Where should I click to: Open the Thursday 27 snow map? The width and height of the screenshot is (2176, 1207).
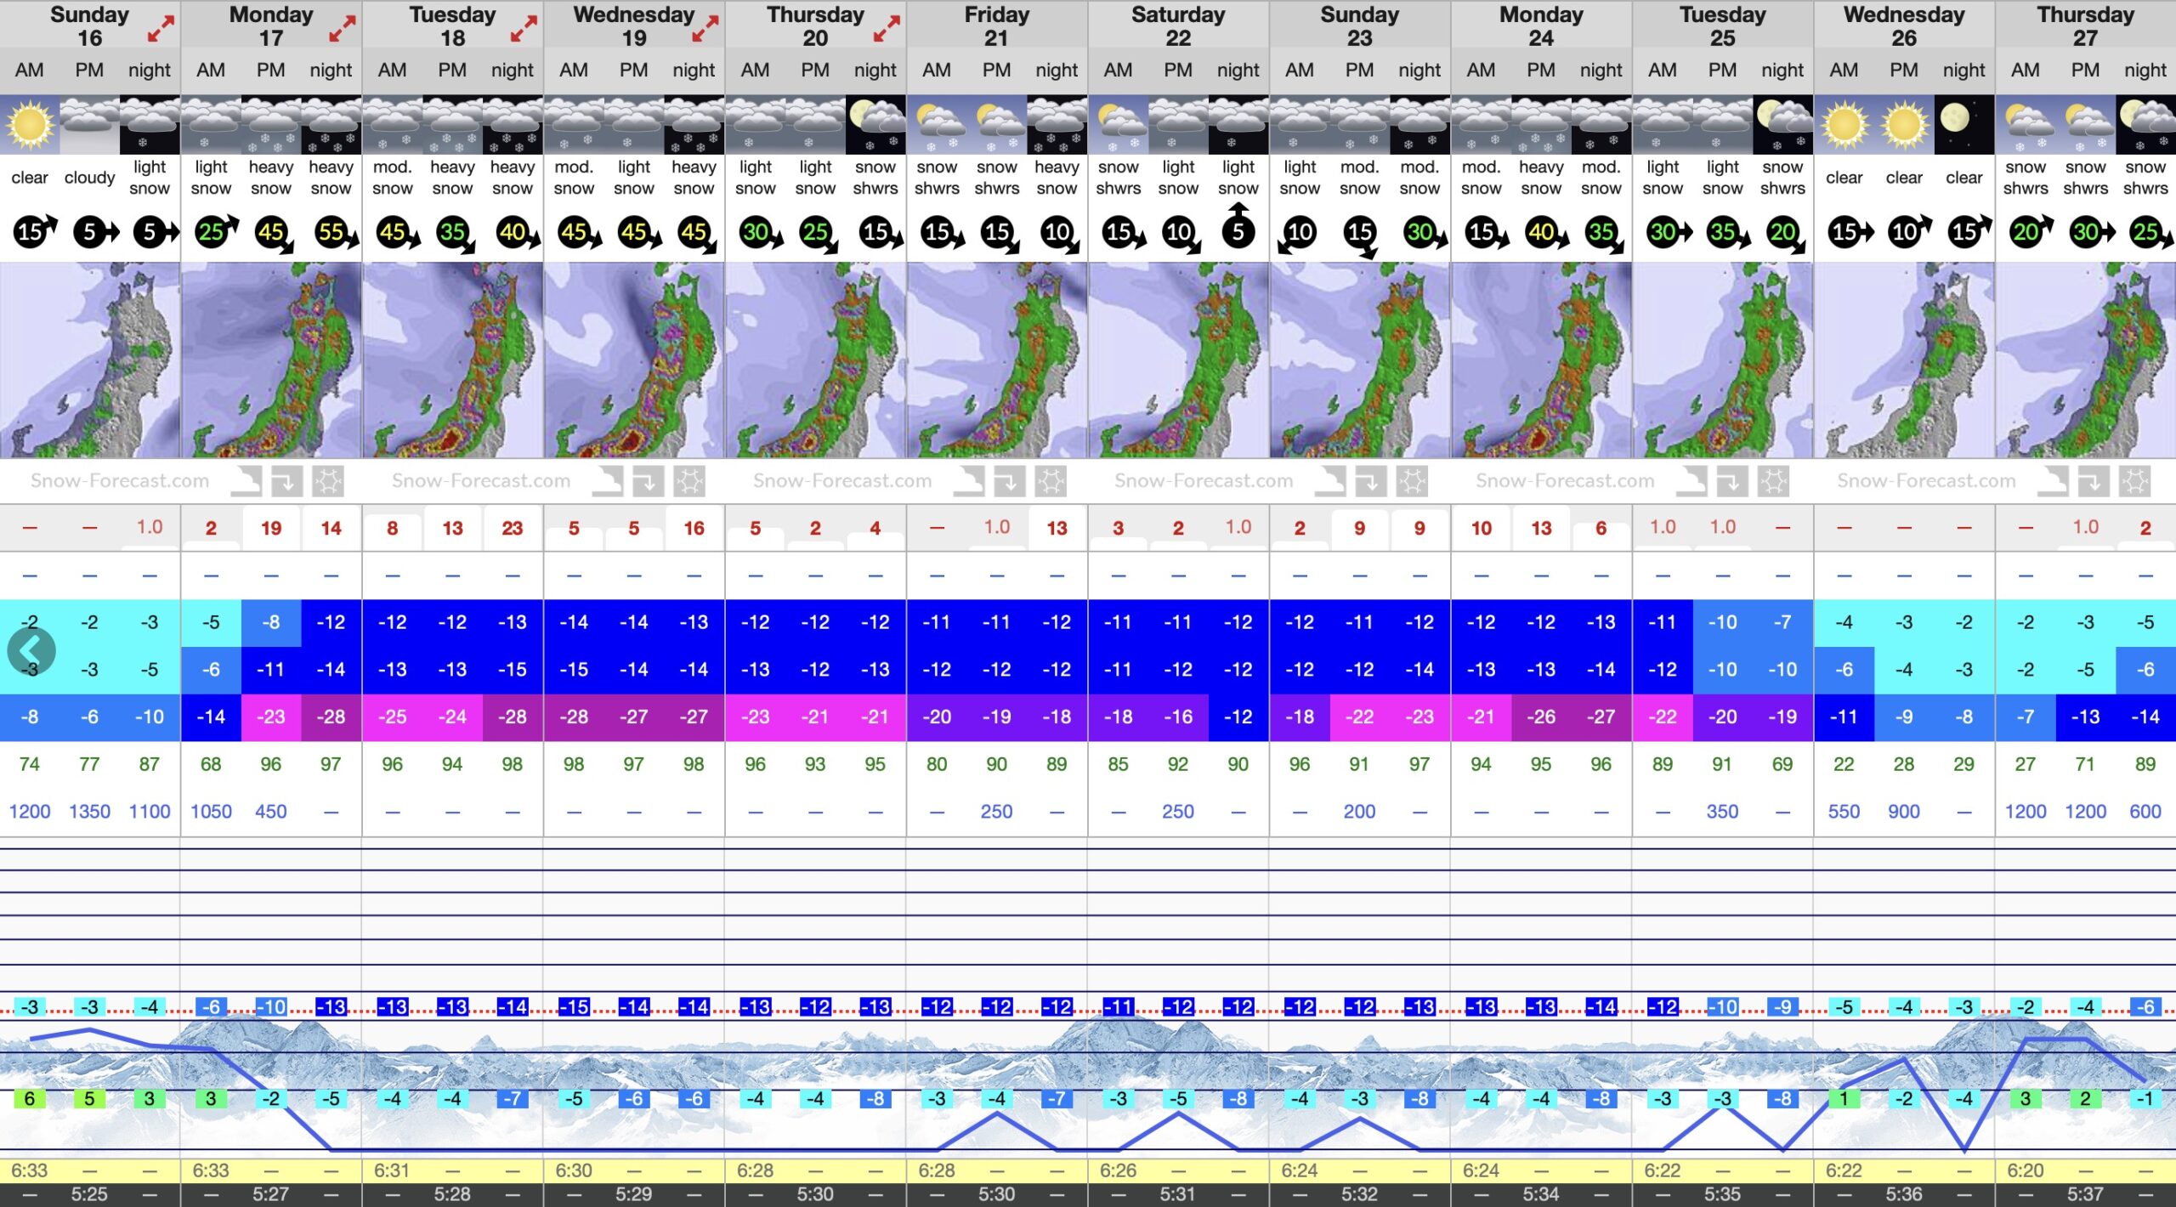pyautogui.click(x=2086, y=360)
